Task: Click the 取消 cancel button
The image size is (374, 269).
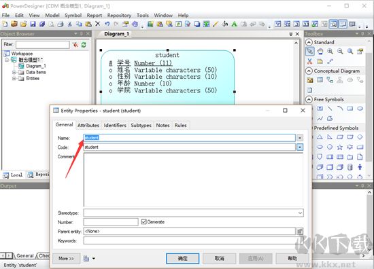Action: [x=219, y=258]
